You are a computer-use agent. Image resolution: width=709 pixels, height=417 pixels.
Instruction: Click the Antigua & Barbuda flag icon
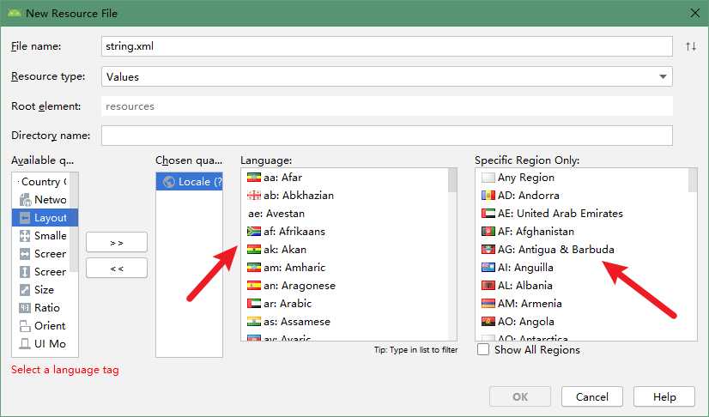[488, 250]
